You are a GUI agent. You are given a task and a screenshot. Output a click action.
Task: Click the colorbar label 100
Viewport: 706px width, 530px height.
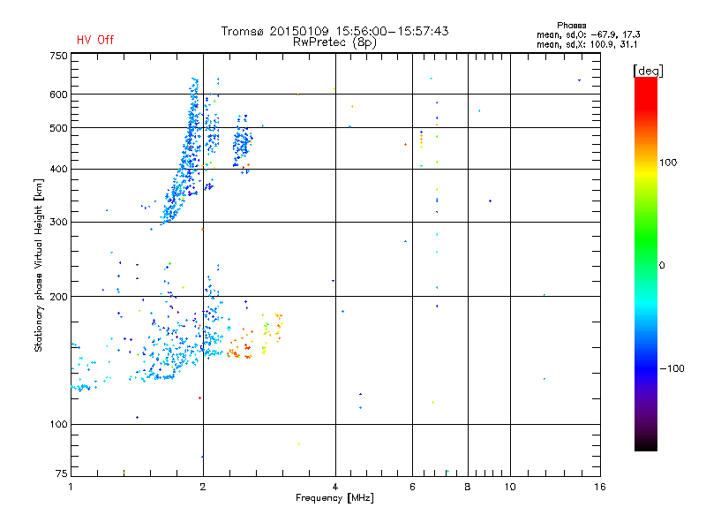(668, 163)
